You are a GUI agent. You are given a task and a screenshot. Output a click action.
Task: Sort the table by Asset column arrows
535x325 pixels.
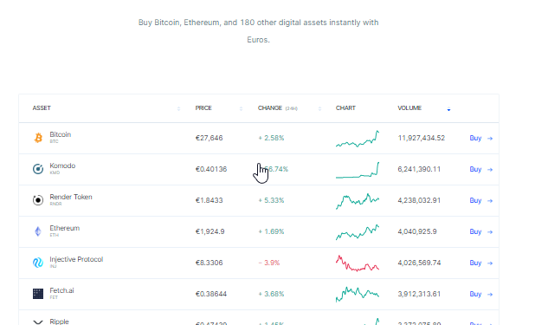pyautogui.click(x=179, y=108)
